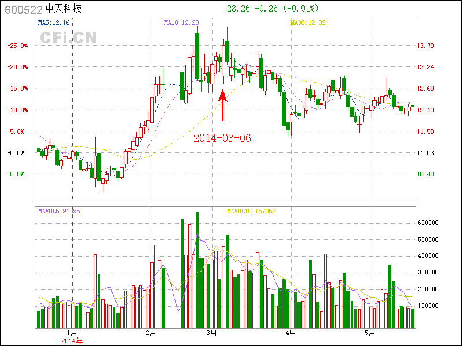
Task: Click the red 2014年 year label
Action: tap(72, 341)
